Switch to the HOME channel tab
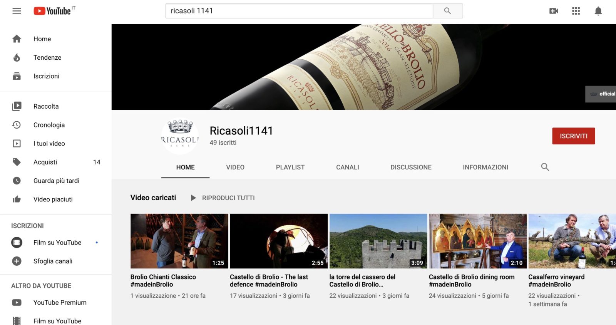616x325 pixels. [x=185, y=167]
